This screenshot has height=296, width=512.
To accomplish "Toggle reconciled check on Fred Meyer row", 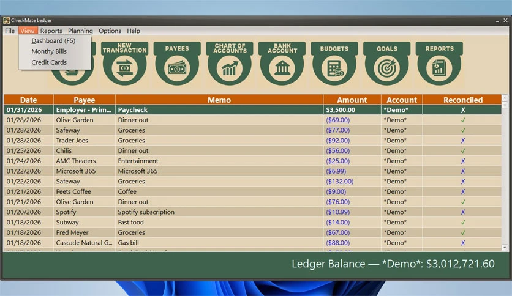I will pos(463,232).
